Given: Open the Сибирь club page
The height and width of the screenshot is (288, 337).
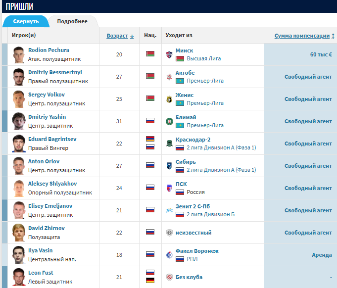Looking at the screenshot, I should [186, 162].
